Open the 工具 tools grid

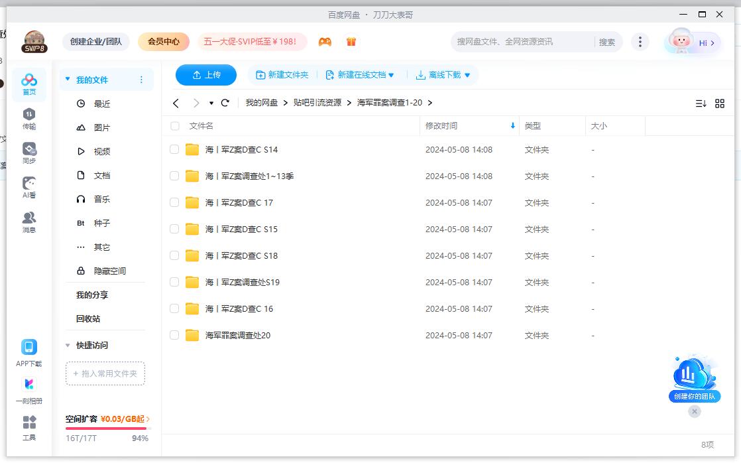pyautogui.click(x=28, y=422)
